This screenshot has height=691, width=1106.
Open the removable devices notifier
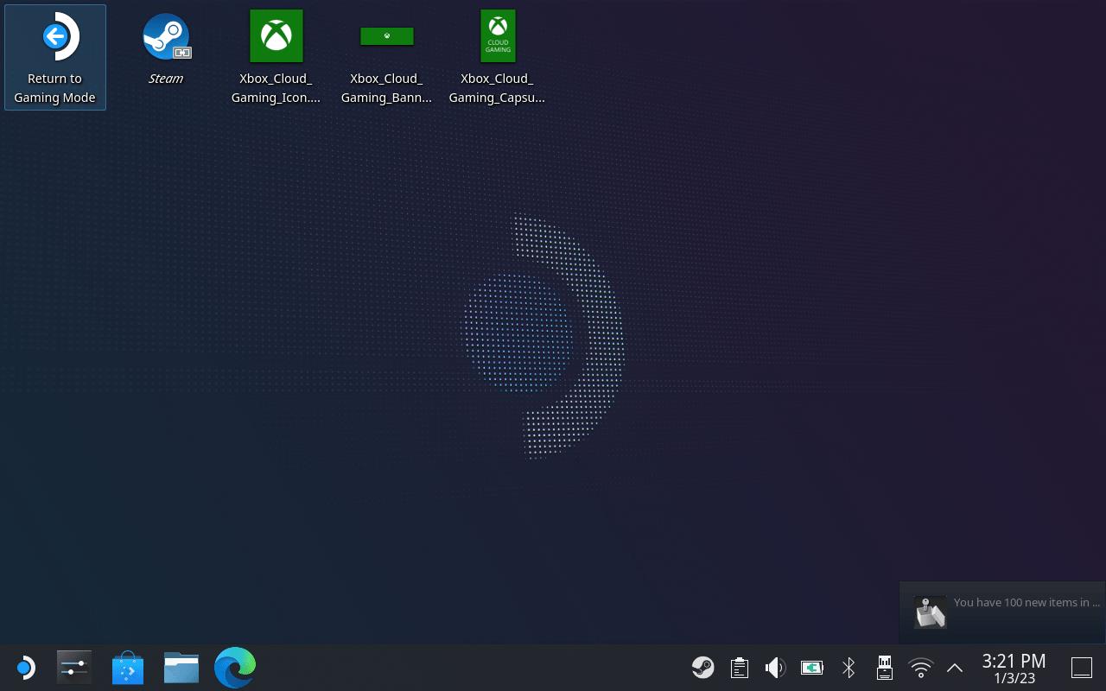click(884, 668)
